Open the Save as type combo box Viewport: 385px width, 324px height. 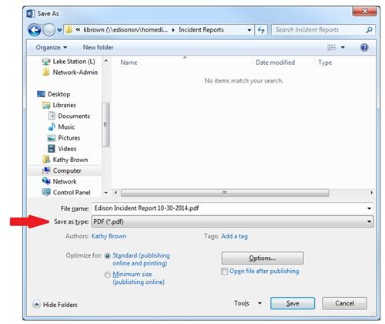pos(233,221)
